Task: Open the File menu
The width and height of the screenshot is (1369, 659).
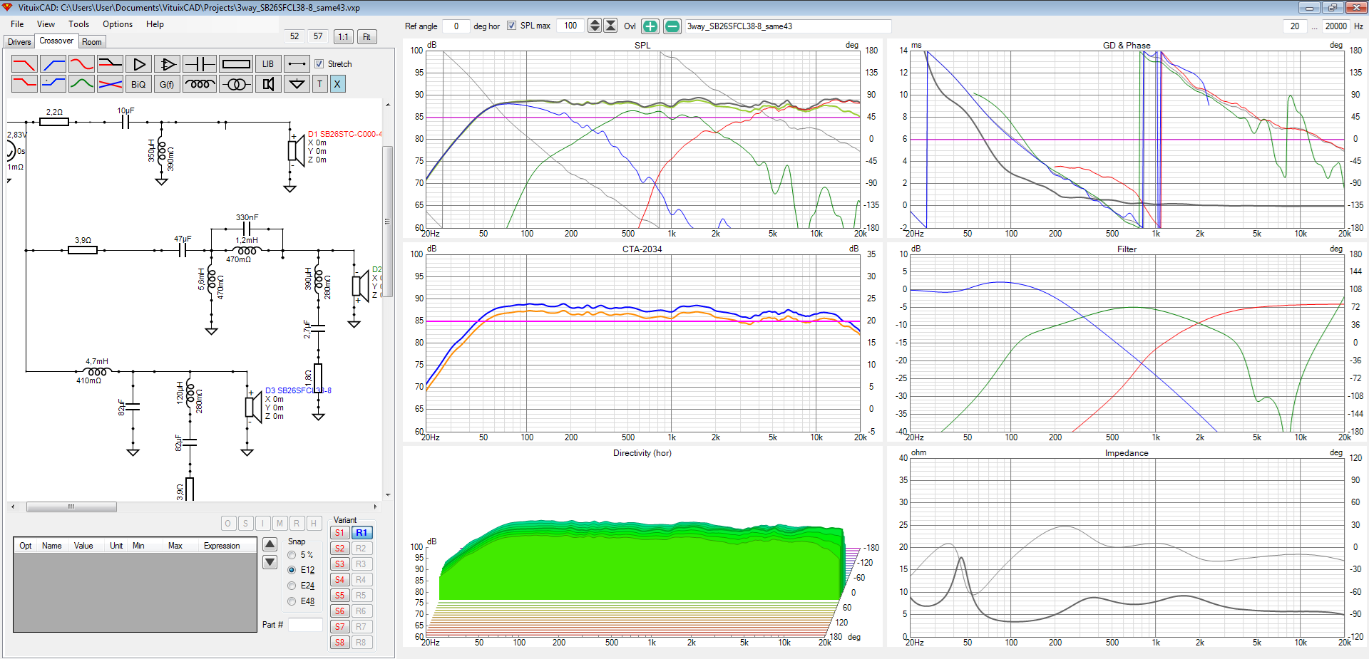Action: [17, 24]
